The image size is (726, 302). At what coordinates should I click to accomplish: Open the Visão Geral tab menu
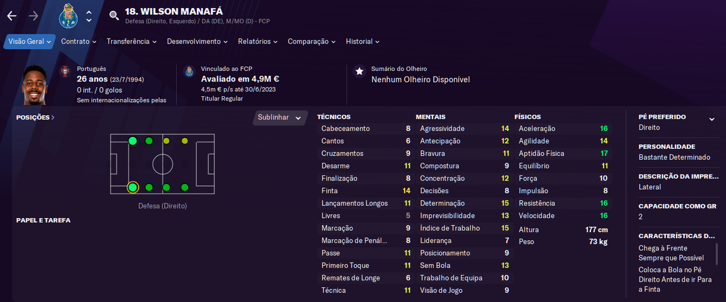coord(29,41)
